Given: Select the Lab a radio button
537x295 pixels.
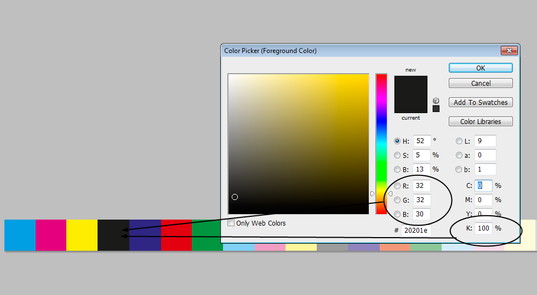Looking at the screenshot, I should click(459, 155).
